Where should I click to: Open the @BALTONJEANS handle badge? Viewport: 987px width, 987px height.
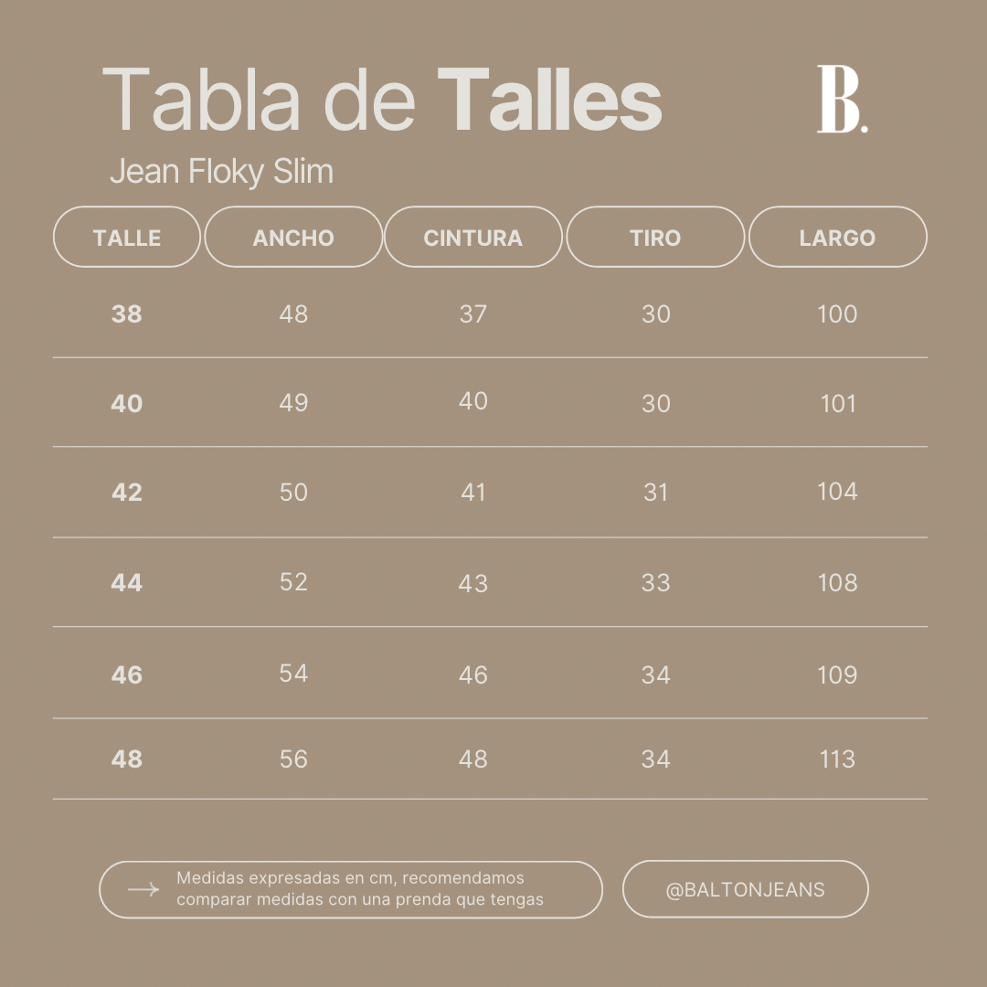coord(746,889)
